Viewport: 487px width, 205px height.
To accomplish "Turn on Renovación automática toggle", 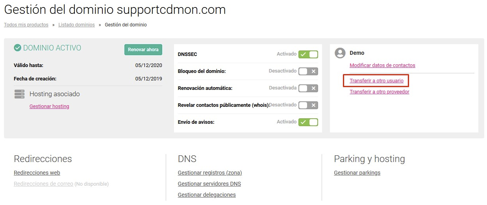I will 308,88.
